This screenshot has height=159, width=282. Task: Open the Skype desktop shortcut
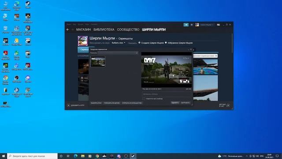pos(6,17)
